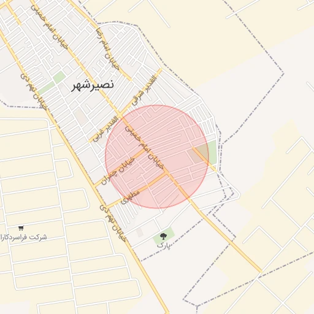Click brown block at circle's east edge

pos(196,156)
